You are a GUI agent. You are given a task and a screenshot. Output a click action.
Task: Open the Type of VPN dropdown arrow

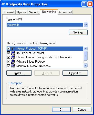(86, 25)
